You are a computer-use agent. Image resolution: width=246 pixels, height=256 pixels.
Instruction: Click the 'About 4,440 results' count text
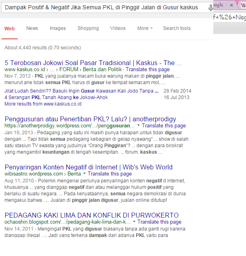(42, 47)
